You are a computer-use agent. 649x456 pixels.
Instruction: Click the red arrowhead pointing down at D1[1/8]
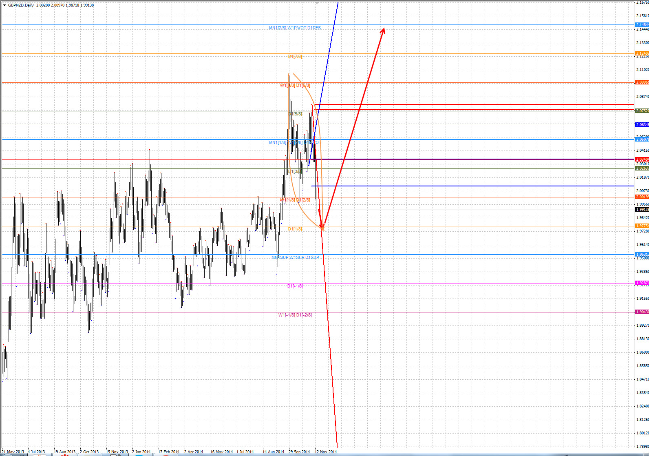[322, 227]
